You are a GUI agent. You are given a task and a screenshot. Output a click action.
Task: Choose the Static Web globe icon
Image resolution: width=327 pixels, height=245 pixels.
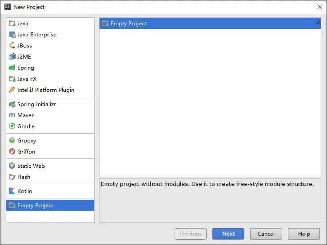12,166
